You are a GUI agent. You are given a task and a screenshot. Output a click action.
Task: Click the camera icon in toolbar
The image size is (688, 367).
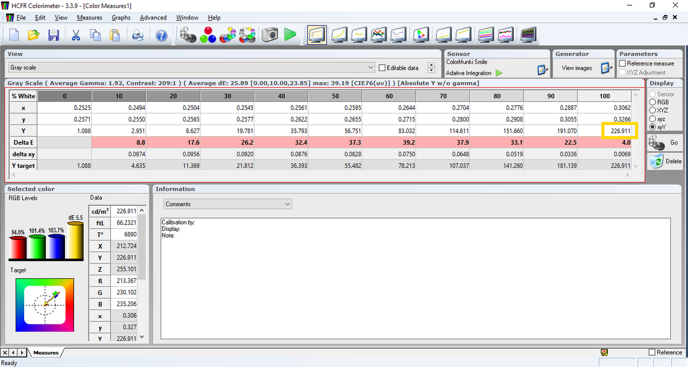(x=270, y=35)
